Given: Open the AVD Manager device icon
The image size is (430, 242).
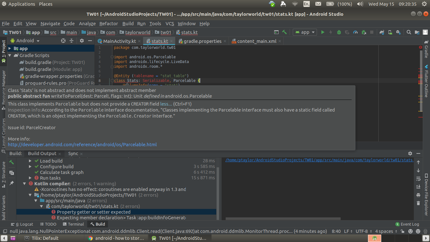Looking at the screenshot, I should pos(390,32).
